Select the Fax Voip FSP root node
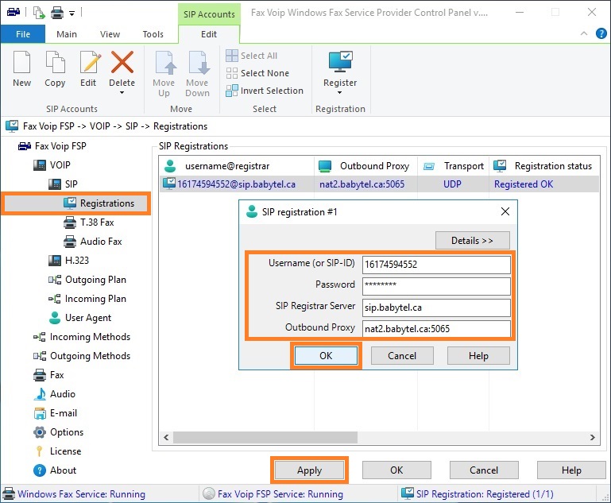 pos(52,146)
